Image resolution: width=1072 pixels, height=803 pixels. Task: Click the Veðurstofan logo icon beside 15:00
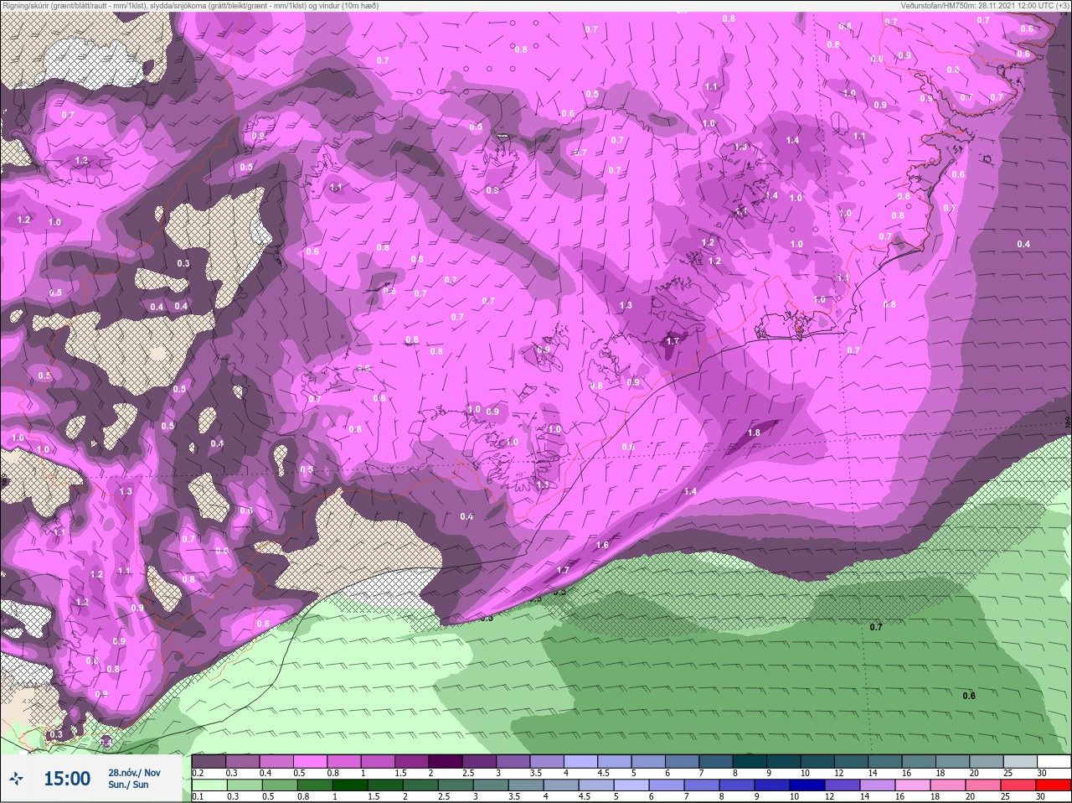(16, 780)
